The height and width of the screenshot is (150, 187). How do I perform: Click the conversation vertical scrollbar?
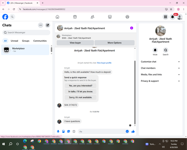[135, 93]
